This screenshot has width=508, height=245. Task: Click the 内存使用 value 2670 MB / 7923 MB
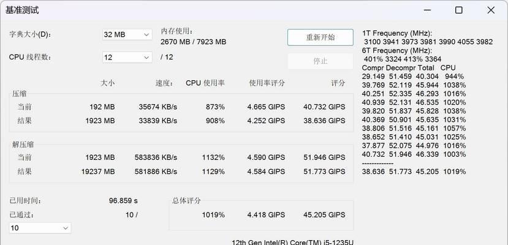(193, 42)
